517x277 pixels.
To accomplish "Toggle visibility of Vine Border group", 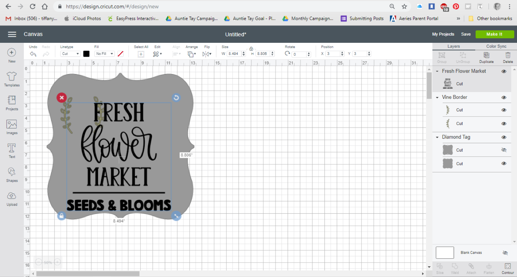I will 504,97.
